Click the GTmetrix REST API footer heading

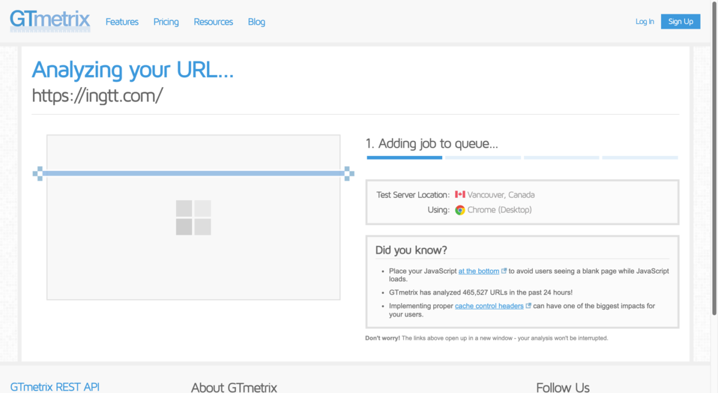[55, 387]
